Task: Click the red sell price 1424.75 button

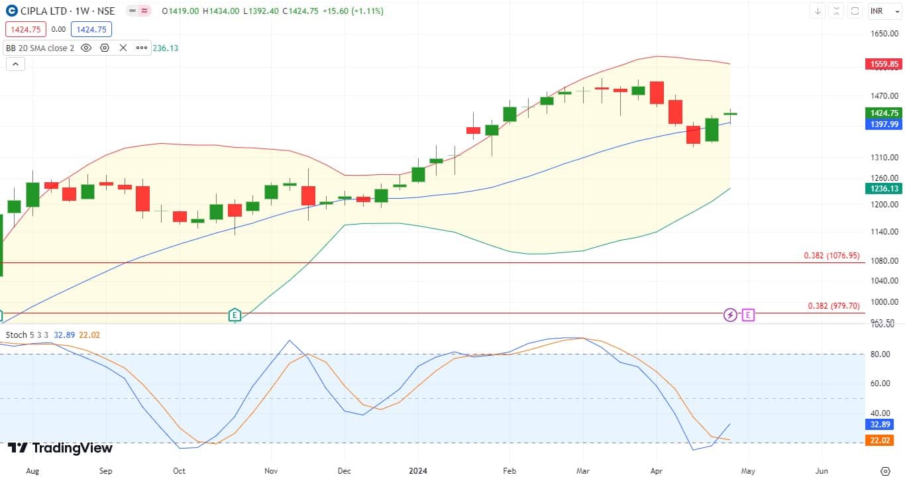Action: pyautogui.click(x=26, y=29)
